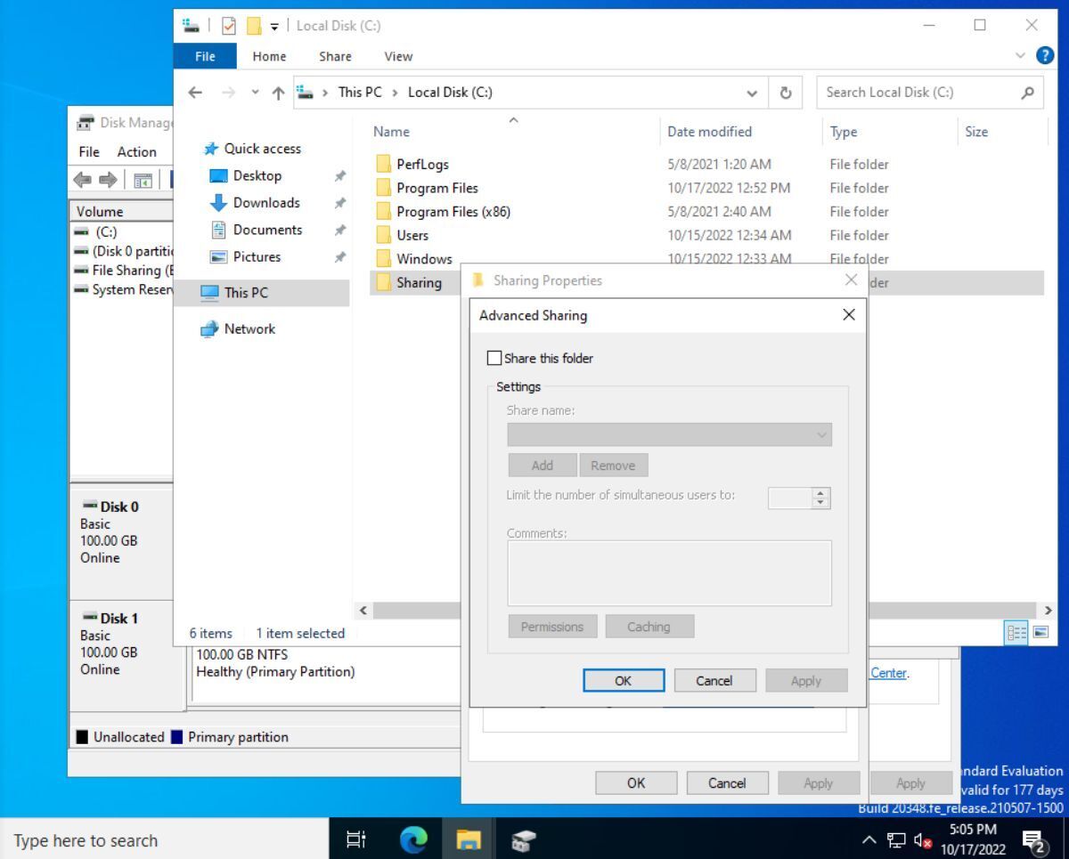1069x859 pixels.
Task: Click the Server Manager taskbar icon
Action: click(x=524, y=839)
